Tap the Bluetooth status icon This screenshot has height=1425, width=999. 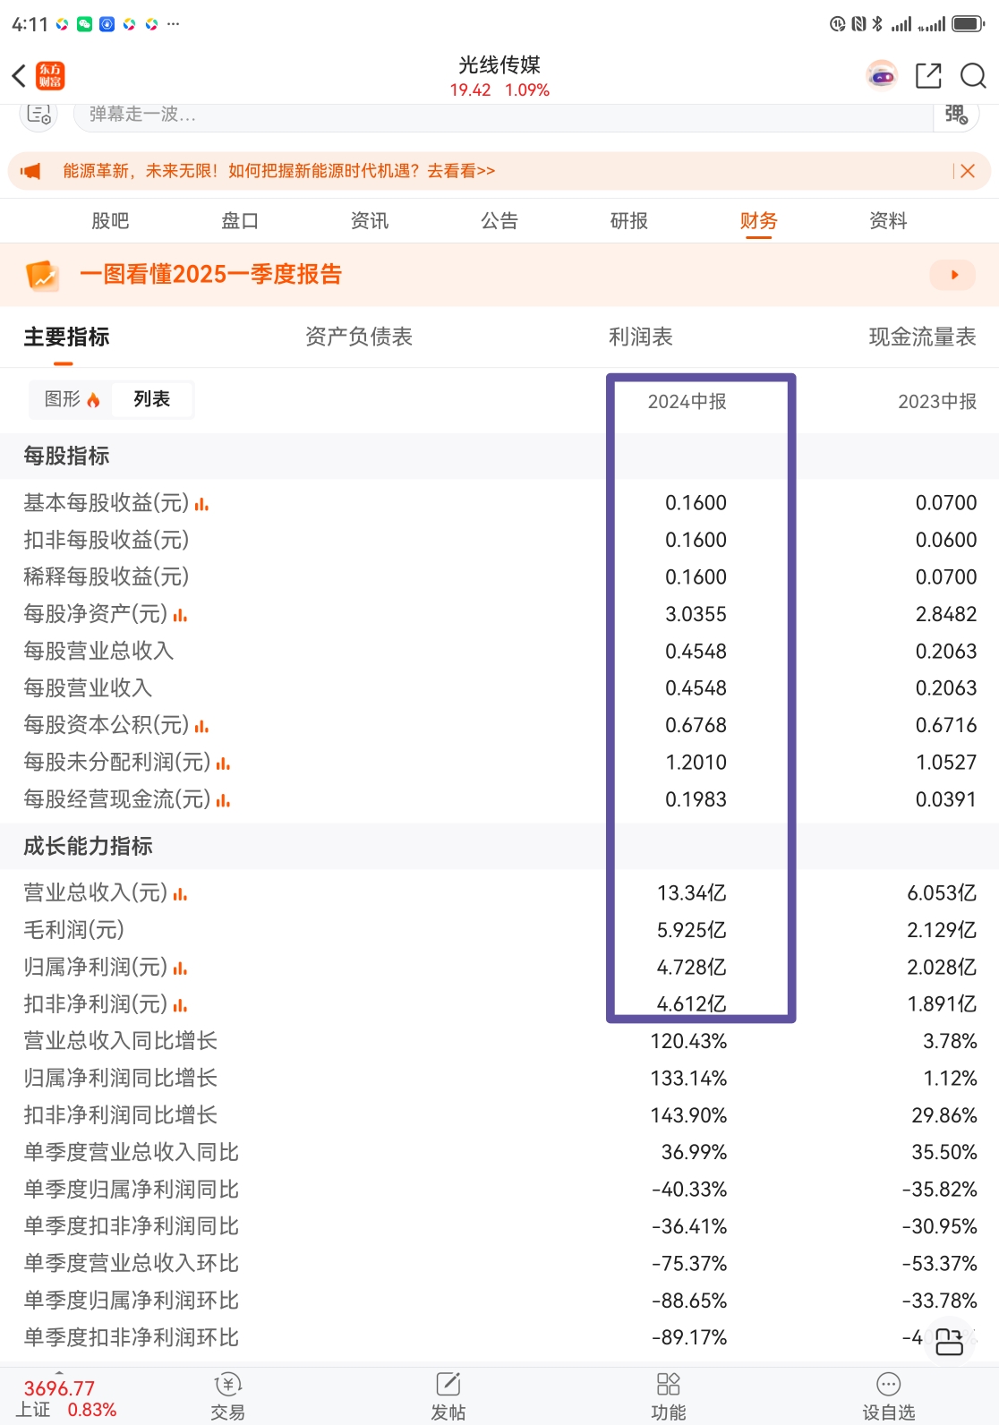(876, 24)
